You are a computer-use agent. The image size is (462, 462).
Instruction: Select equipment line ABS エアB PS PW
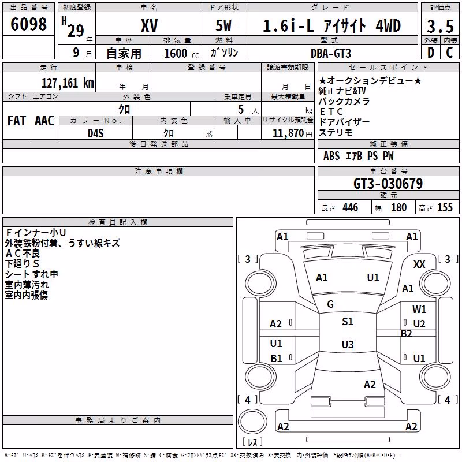click(358, 155)
